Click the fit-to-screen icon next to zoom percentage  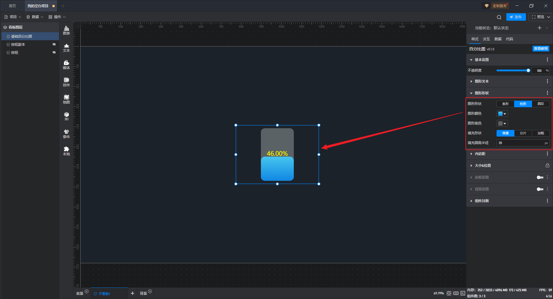point(449,293)
